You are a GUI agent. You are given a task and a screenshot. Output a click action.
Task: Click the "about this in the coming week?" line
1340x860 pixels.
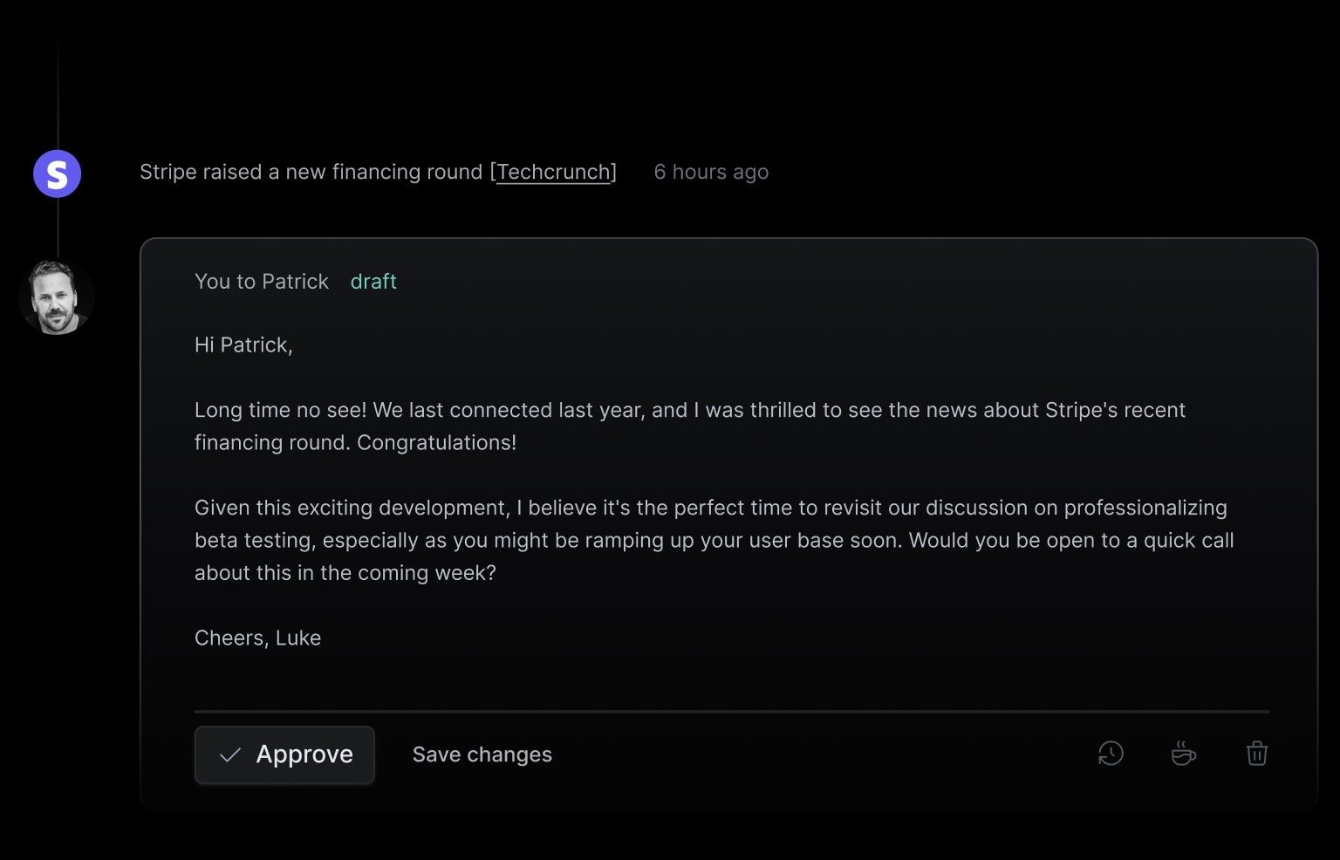[345, 573]
